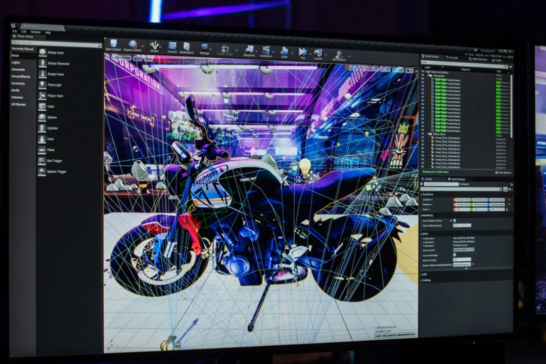
Task: Open the Edit menu
Action: point(24,31)
